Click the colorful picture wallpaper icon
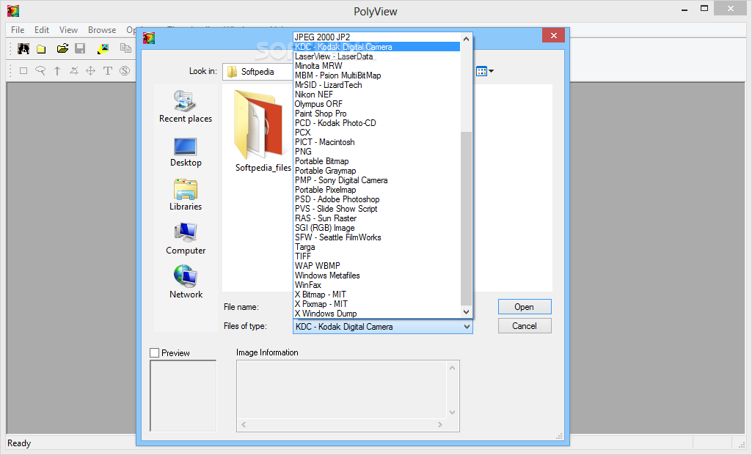Viewport: 752px width, 455px height. tap(103, 48)
